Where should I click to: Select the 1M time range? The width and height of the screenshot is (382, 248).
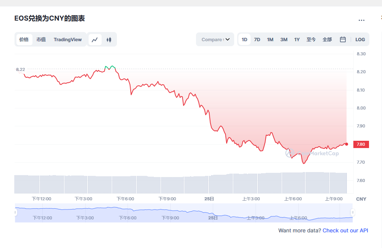(x=270, y=39)
